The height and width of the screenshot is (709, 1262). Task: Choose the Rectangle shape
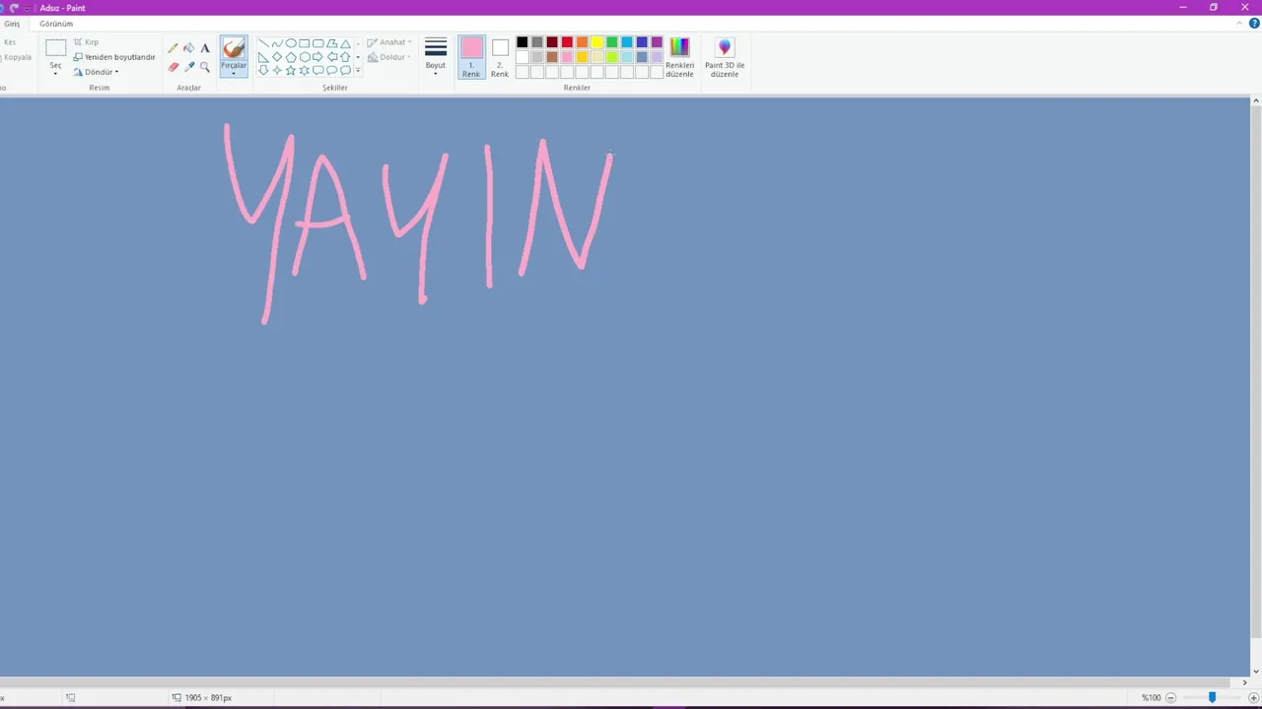point(305,43)
